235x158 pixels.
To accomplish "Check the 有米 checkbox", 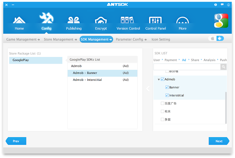I will pos(162,112).
